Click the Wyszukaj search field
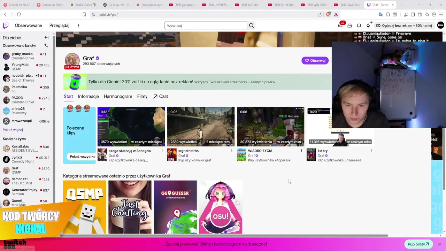Screen dimensions: 446x251 206,25
